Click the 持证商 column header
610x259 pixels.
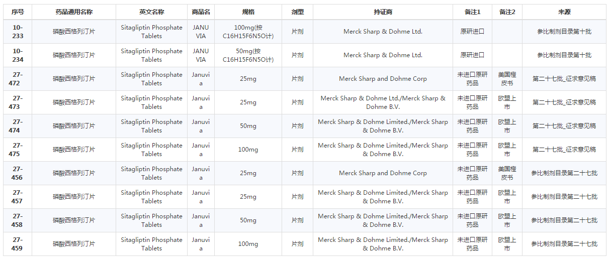click(x=383, y=12)
